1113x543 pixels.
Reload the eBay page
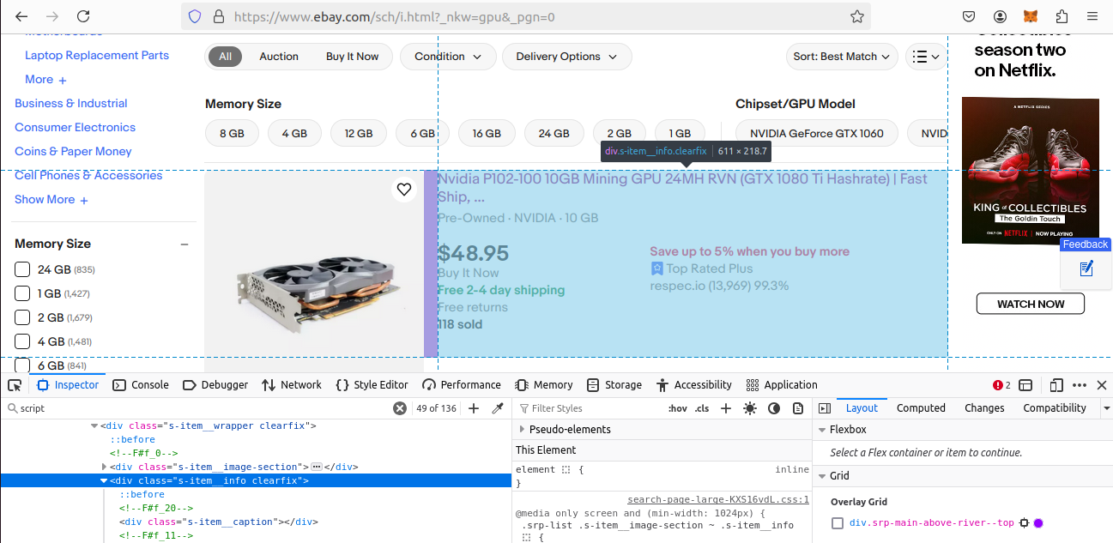click(83, 16)
